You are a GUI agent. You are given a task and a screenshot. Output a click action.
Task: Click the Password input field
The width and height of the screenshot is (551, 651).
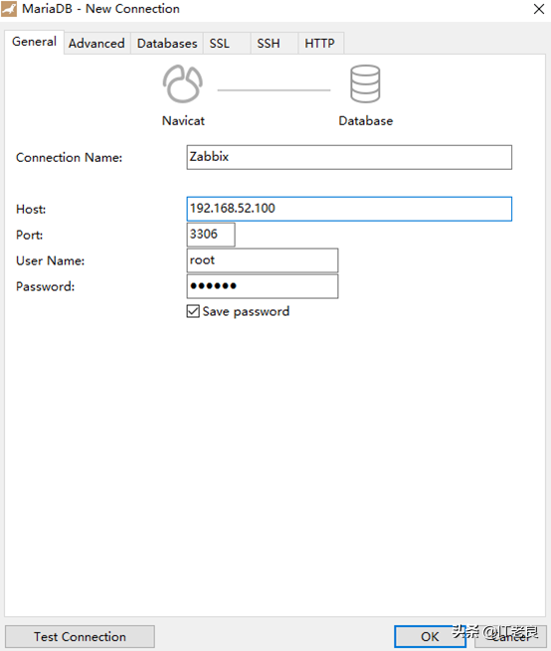coord(263,286)
